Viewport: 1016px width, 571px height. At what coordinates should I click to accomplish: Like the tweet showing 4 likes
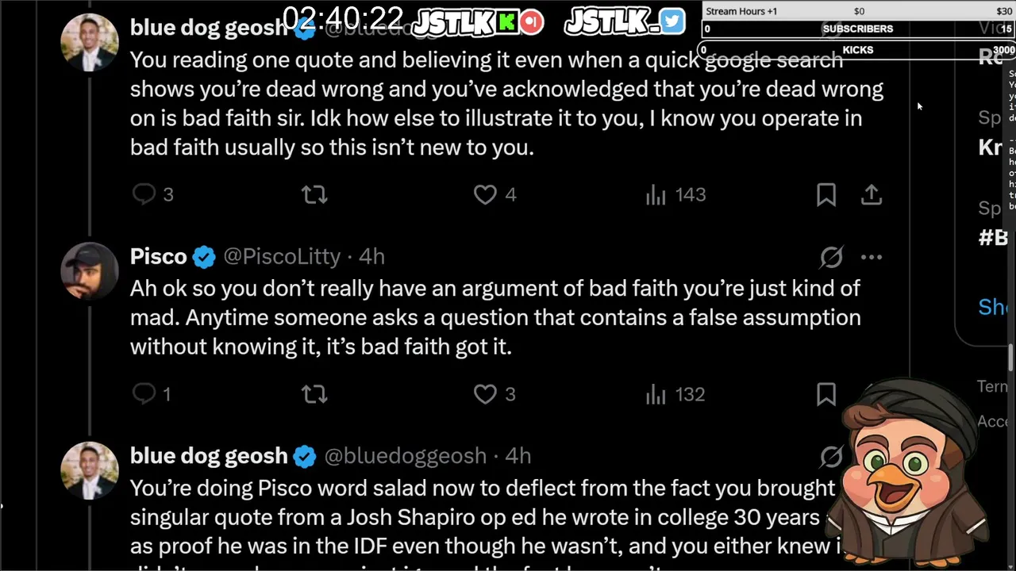485,194
